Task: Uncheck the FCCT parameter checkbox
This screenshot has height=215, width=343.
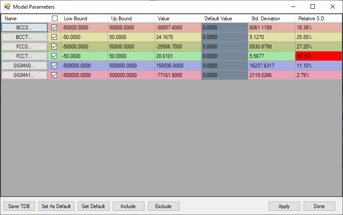Action: (x=54, y=56)
